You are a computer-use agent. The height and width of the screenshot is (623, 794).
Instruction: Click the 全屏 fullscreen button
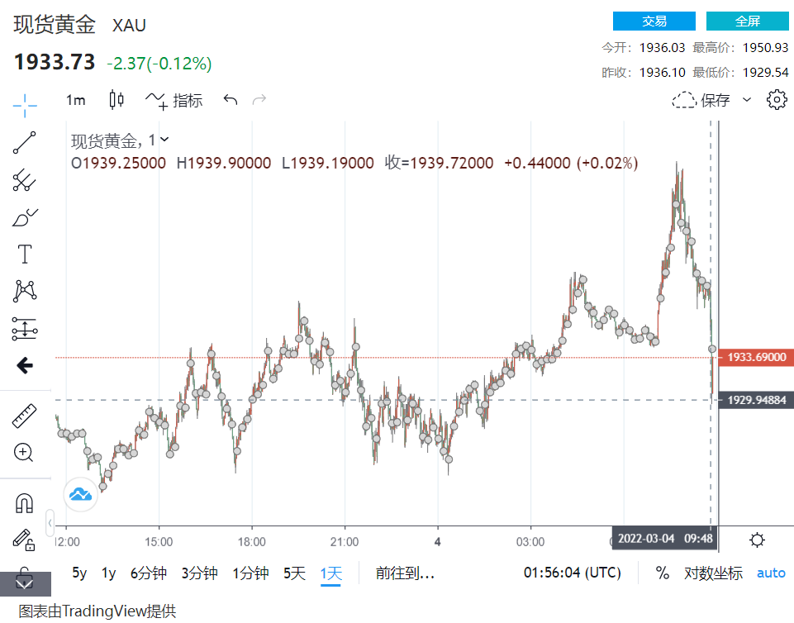(x=747, y=21)
